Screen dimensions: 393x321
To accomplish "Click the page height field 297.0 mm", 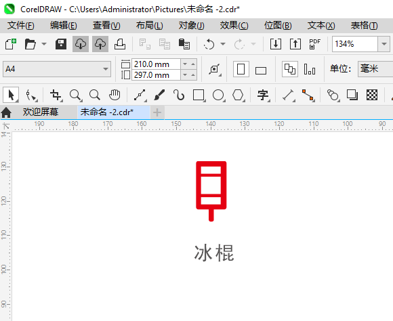I will point(156,75).
